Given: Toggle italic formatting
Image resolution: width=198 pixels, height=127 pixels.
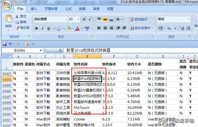Looking at the screenshot, I should pyautogui.click(x=43, y=28).
